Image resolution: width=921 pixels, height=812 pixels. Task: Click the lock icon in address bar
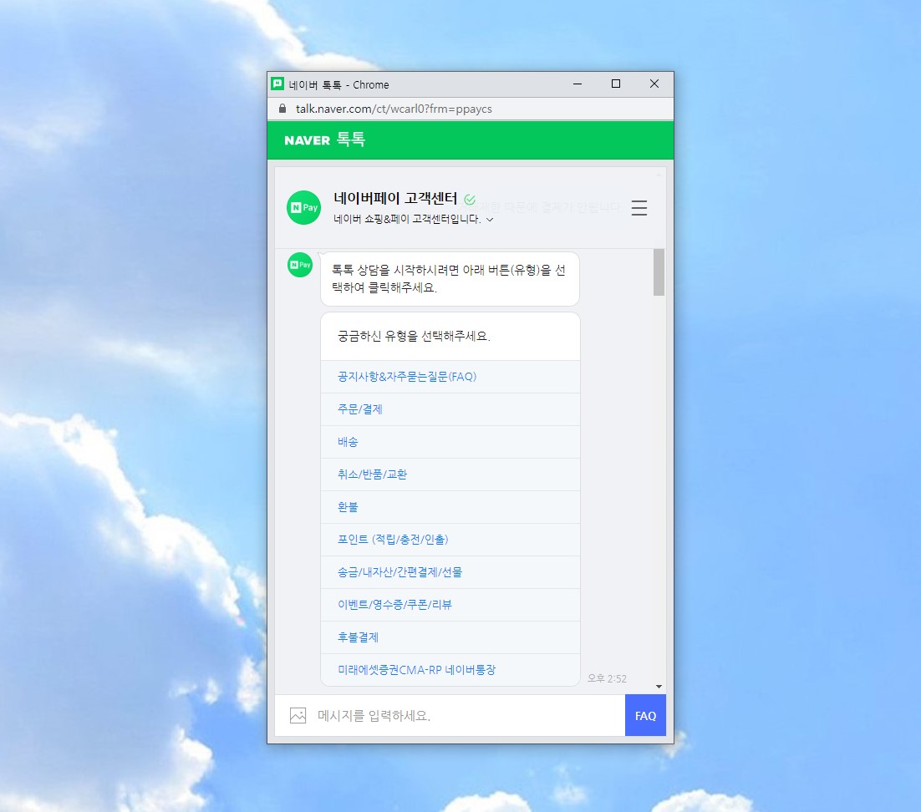[282, 109]
